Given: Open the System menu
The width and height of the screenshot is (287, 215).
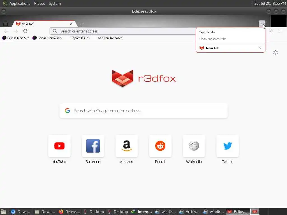Looking at the screenshot, I should point(55,3).
